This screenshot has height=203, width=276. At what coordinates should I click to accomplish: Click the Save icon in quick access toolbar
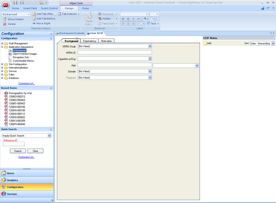pos(16,3)
